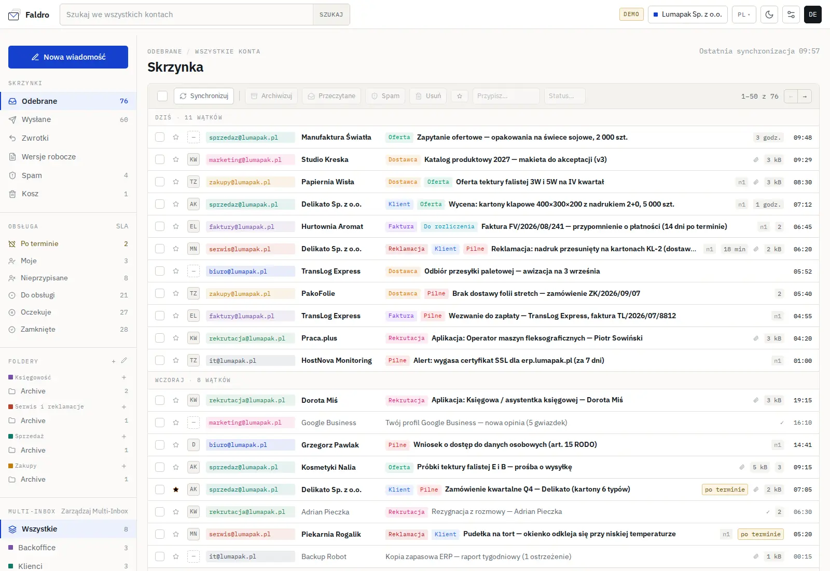Open the Delikato Reklamacja nadruk przesunięty message

click(483, 249)
